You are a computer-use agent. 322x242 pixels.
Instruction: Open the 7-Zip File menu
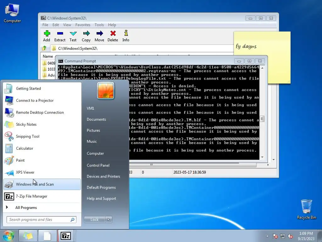tap(45, 25)
